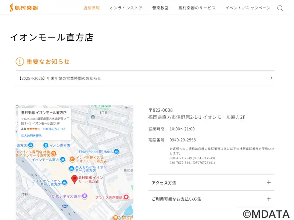Click the AEON Nogata shopping cart marker

[46, 146]
